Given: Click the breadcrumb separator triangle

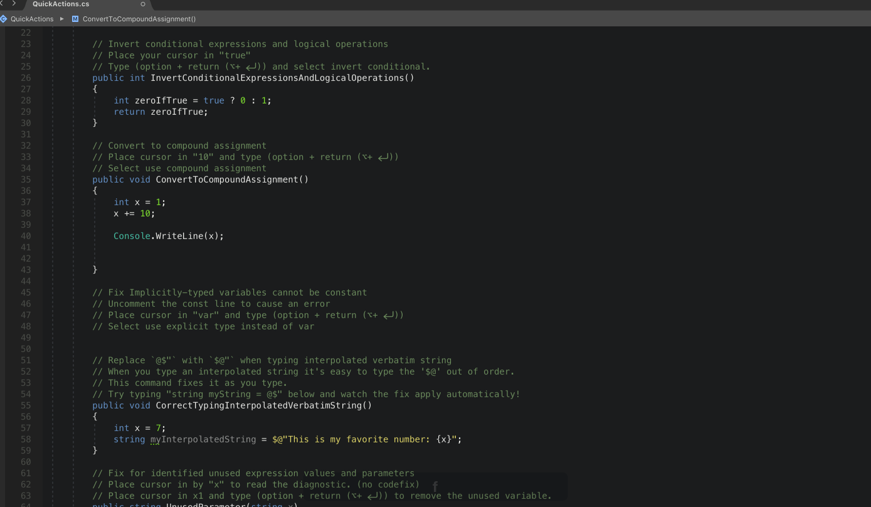Looking at the screenshot, I should click(62, 19).
